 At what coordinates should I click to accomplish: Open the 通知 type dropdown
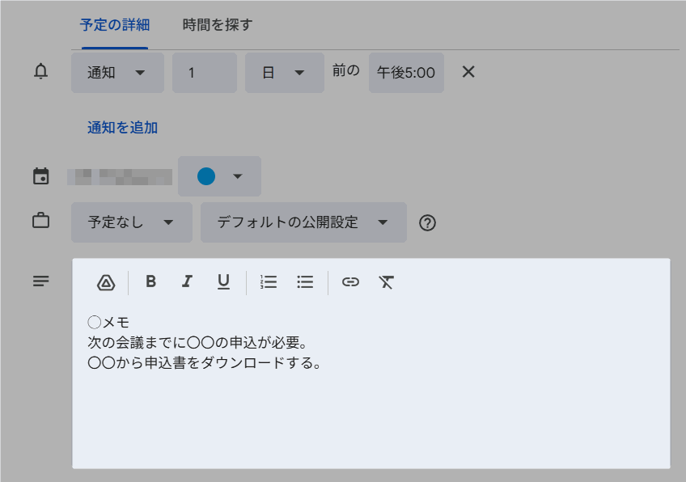[117, 73]
